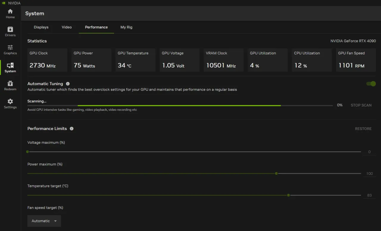Click the RESTORE button
Image resolution: width=381 pixels, height=231 pixels.
(x=363, y=129)
